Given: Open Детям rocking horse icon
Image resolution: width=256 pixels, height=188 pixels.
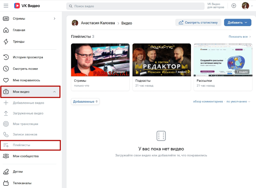Looking at the screenshot, I should pyautogui.click(x=6, y=172).
